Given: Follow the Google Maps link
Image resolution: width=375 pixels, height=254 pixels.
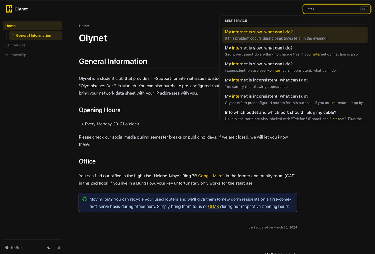Looking at the screenshot, I should [211, 176].
